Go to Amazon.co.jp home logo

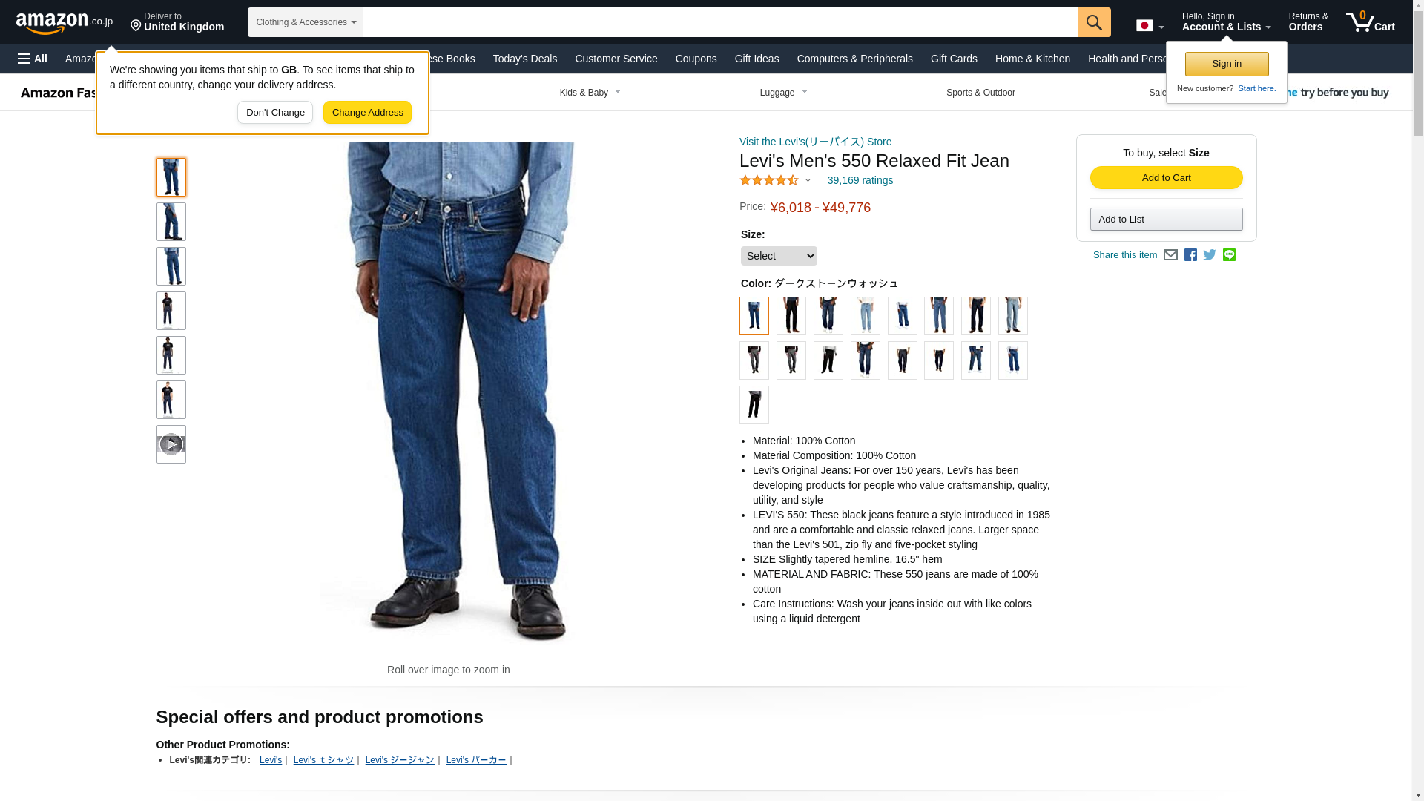pyautogui.click(x=65, y=22)
